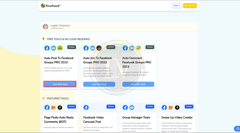This screenshot has height=133, width=240.
Task: Click the black f icon on Swipe Up card
Action: (177, 107)
